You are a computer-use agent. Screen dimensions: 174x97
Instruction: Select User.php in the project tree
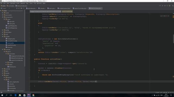coord(9,47)
